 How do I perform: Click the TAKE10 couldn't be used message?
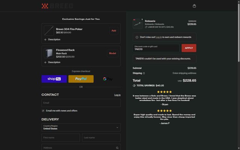coord(163,58)
